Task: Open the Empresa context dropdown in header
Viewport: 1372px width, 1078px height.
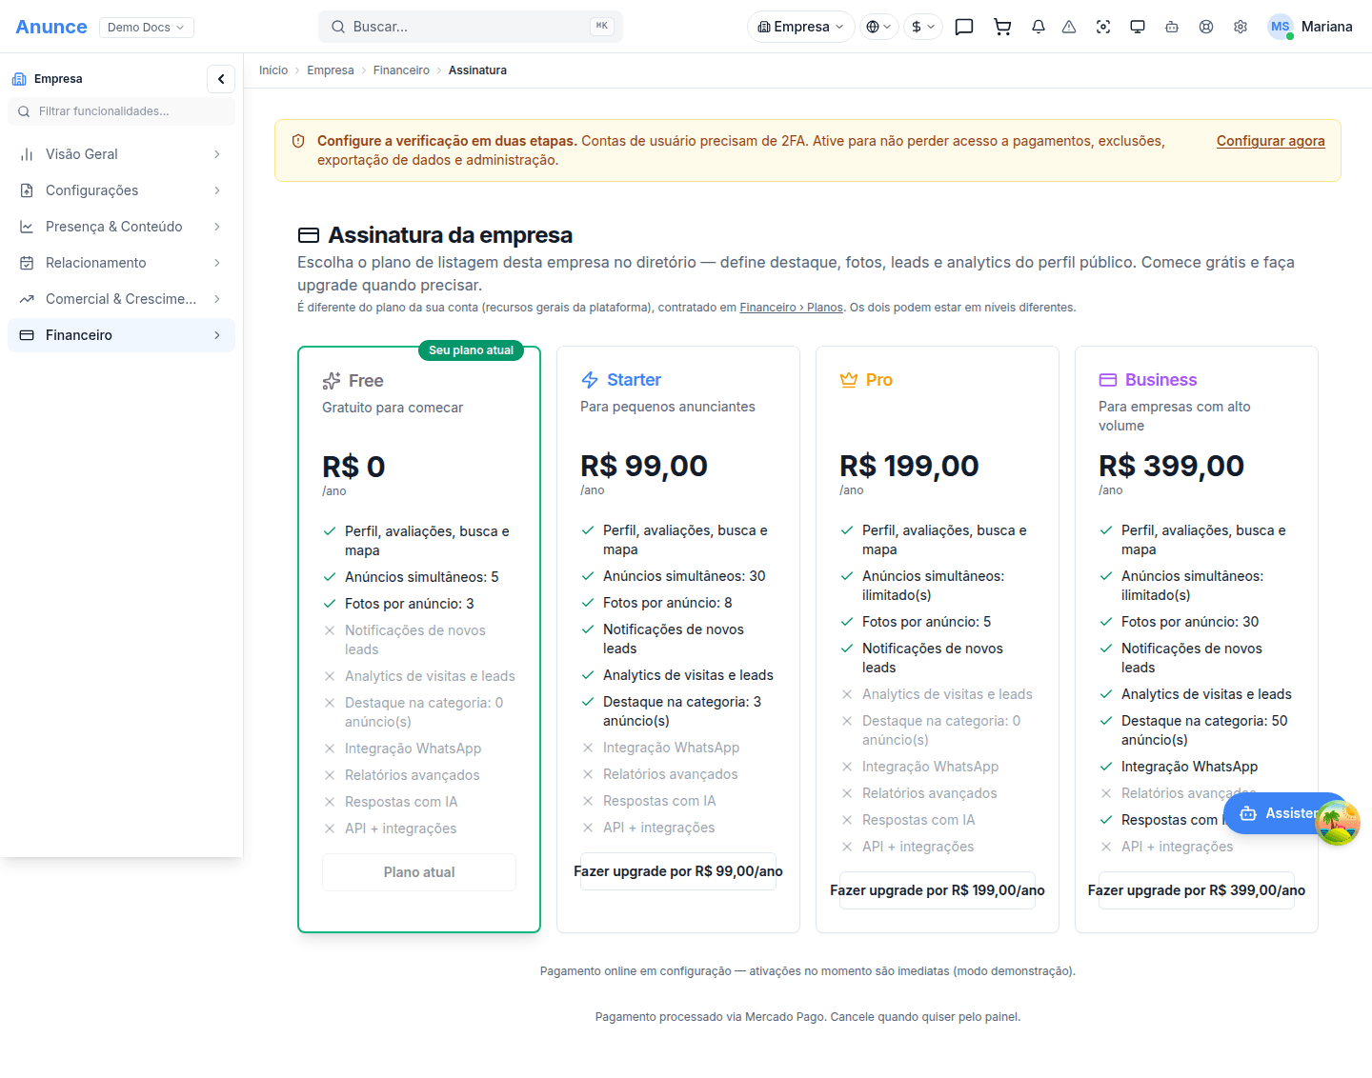Action: point(801,27)
